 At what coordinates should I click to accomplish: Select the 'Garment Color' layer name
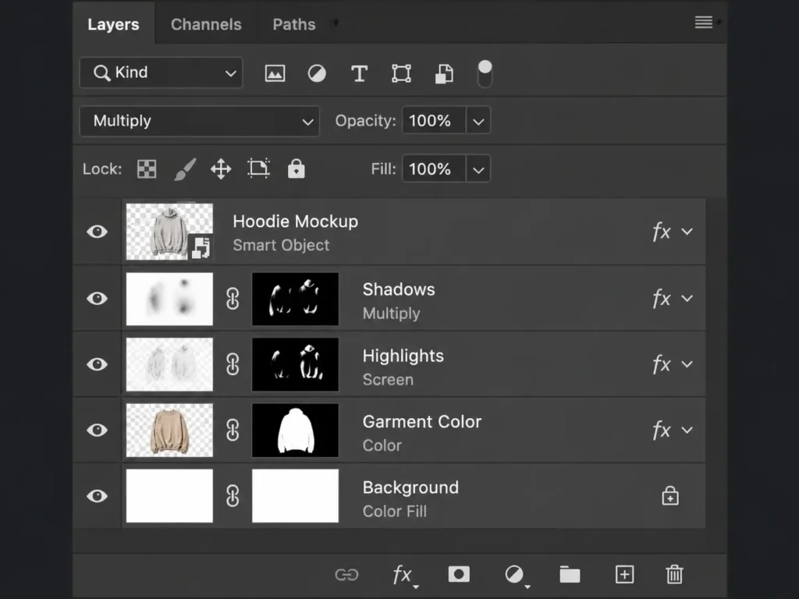422,422
